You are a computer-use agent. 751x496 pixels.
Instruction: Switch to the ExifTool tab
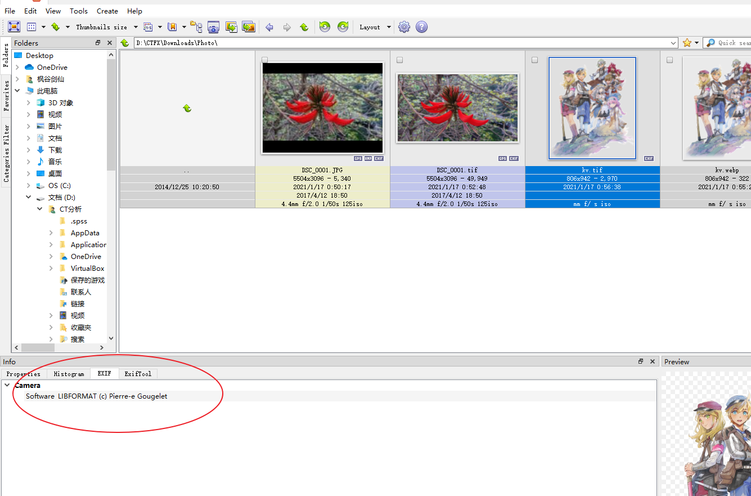[x=138, y=374]
